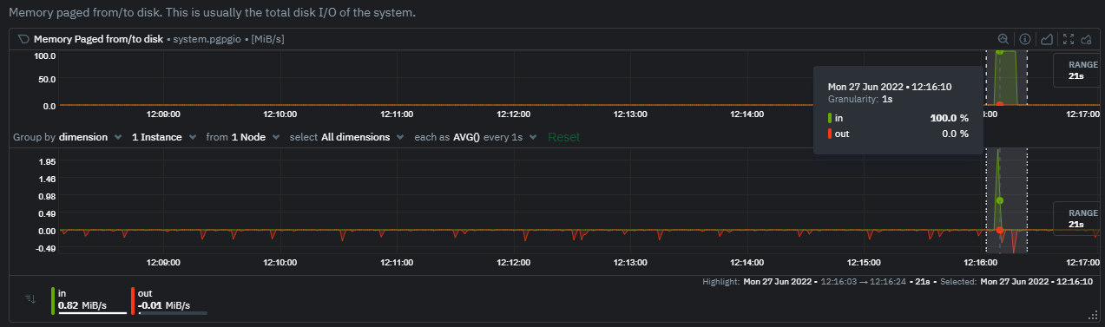
Task: Expand the 1 Instance selector
Action: point(162,137)
